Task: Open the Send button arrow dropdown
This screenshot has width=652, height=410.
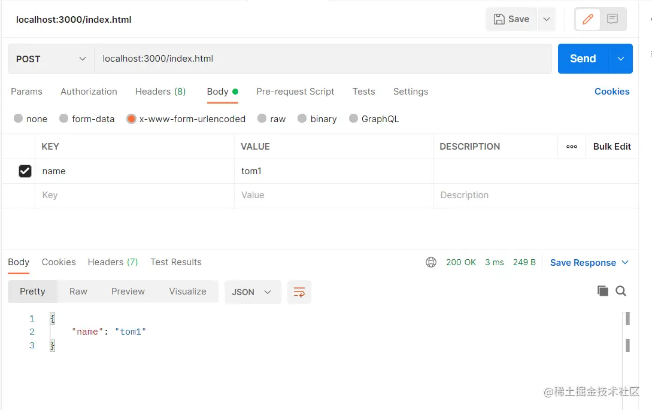Action: (x=621, y=59)
